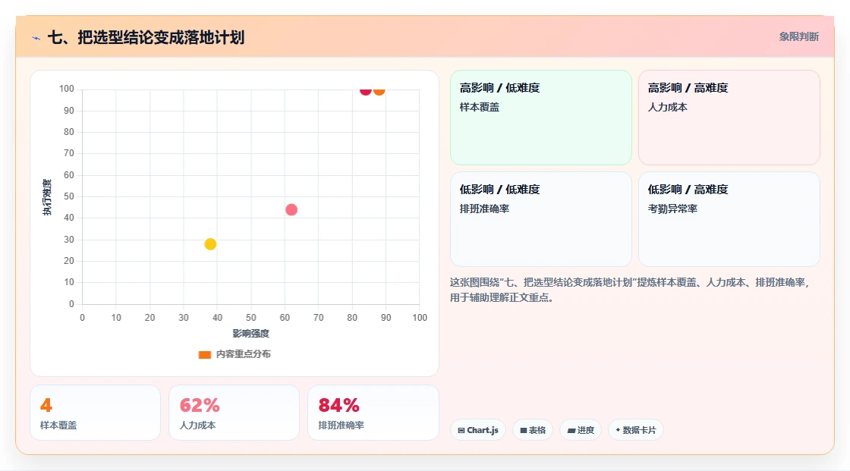Open the 低影响 / 低难度 quadrant card

coord(541,219)
